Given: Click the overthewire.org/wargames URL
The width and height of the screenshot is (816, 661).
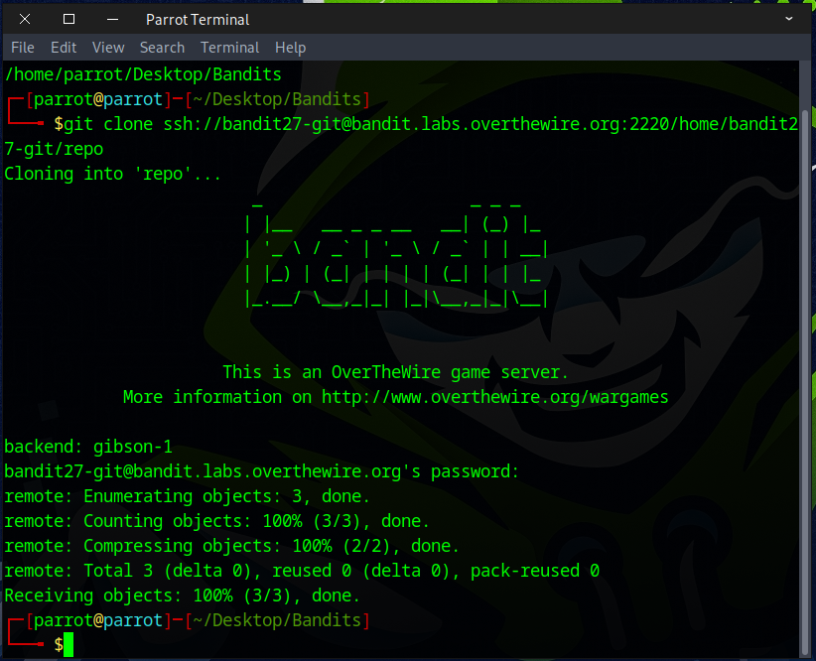Looking at the screenshot, I should 494,397.
